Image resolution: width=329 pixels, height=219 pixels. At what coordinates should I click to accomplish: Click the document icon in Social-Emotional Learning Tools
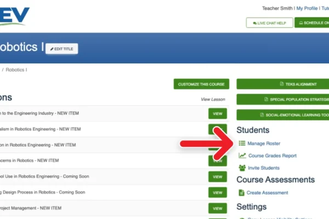tap(262, 114)
